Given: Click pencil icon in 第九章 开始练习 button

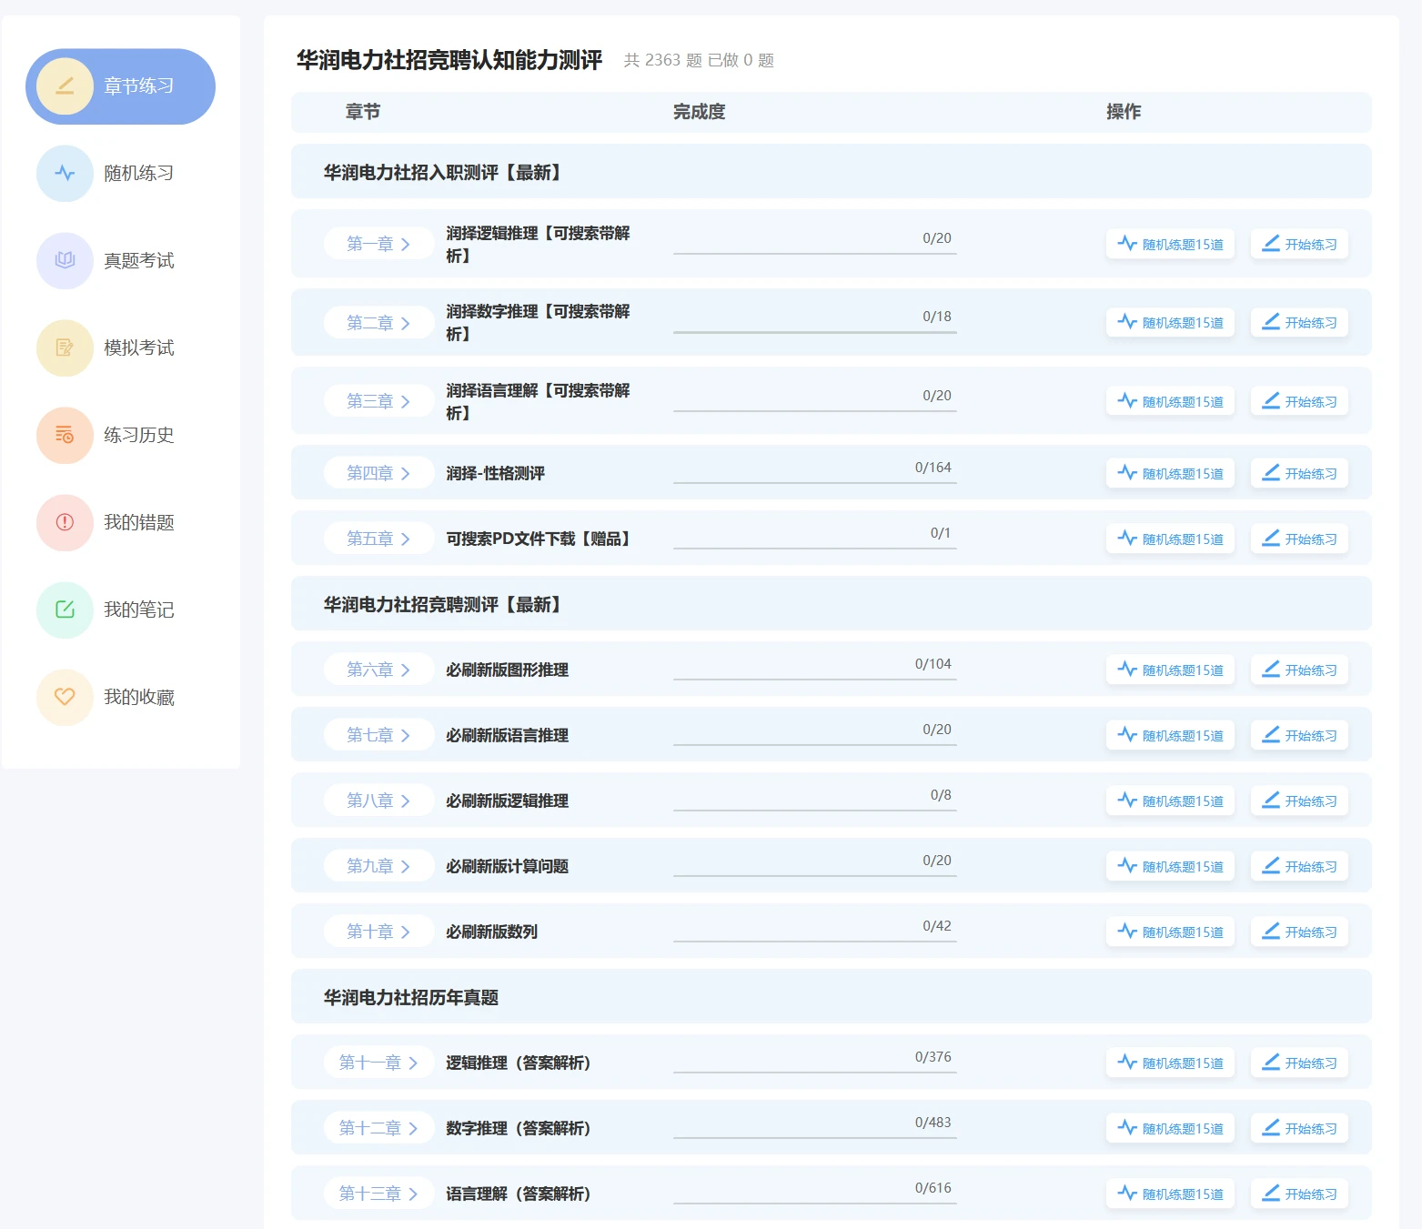Looking at the screenshot, I should point(1271,865).
